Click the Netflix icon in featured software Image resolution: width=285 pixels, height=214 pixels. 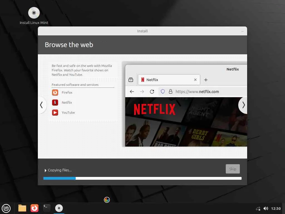tap(55, 103)
